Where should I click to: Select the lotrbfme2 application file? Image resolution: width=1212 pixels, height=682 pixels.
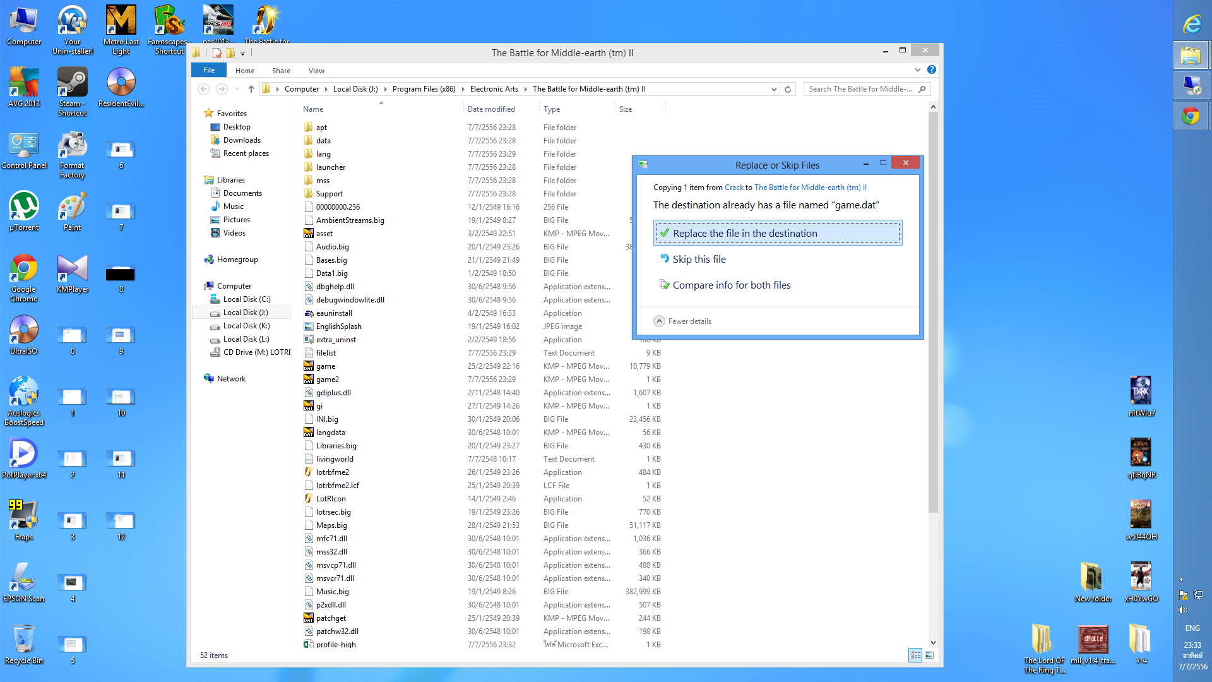pos(333,472)
